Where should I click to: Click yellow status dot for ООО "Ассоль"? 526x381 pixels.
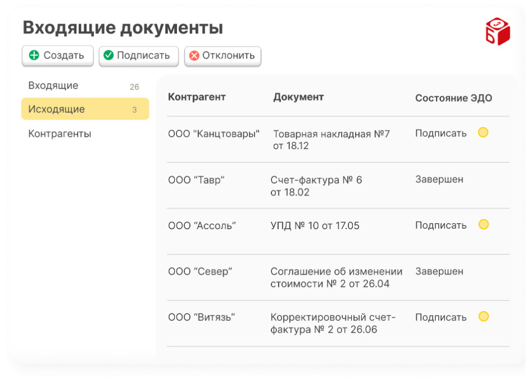click(x=483, y=225)
